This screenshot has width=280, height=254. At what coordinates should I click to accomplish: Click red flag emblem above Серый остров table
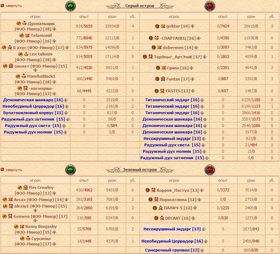[210, 6]
